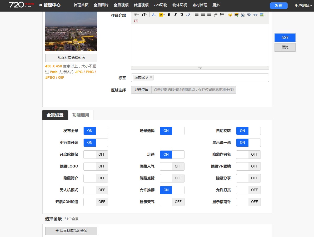Screen dimensions: 314x237
Task: Click the 地理位置 button
Action: point(141,90)
